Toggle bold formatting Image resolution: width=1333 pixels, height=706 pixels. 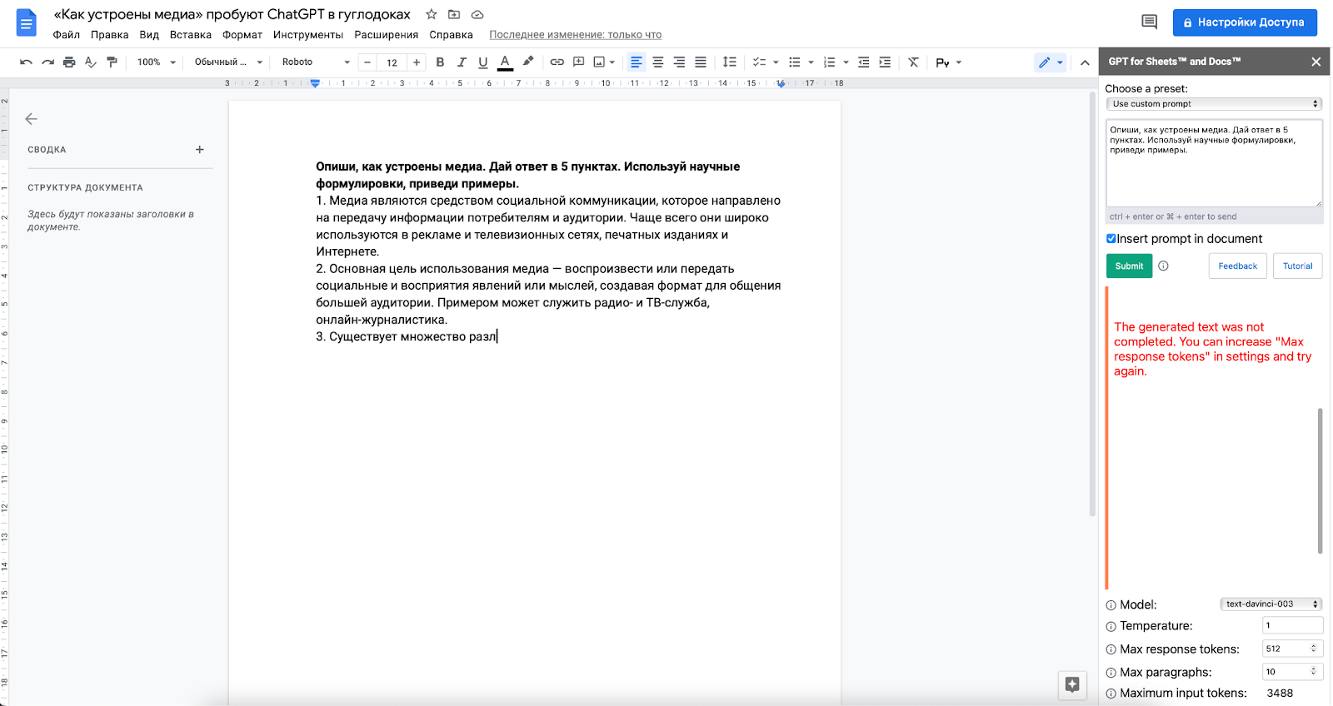pyautogui.click(x=440, y=62)
